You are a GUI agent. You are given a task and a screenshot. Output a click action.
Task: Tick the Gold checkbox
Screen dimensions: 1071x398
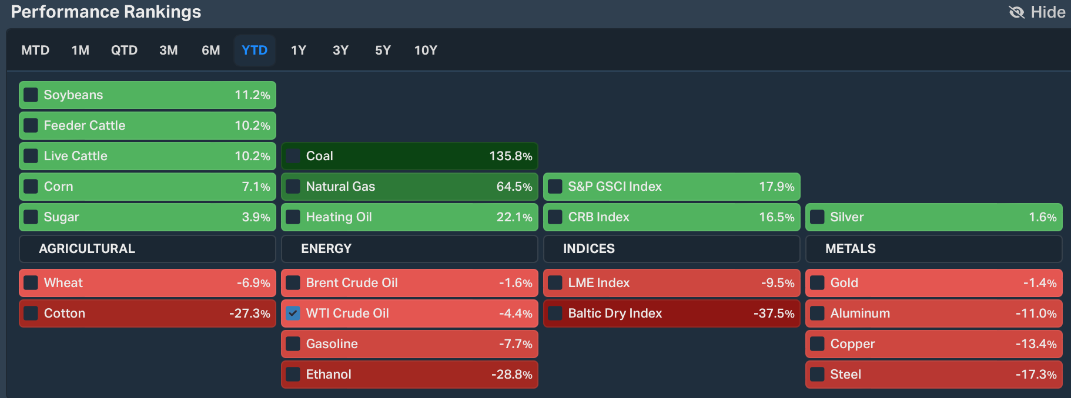(x=817, y=283)
